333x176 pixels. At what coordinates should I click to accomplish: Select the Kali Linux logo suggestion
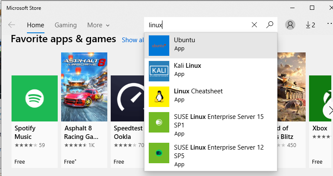pyautogui.click(x=159, y=71)
